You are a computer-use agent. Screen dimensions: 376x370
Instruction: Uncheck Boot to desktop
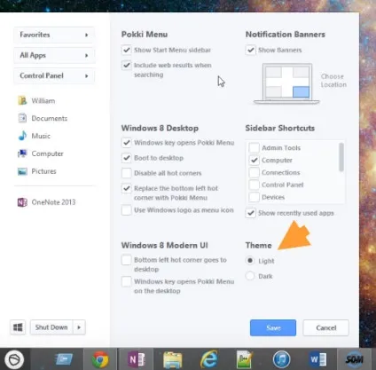click(x=127, y=158)
